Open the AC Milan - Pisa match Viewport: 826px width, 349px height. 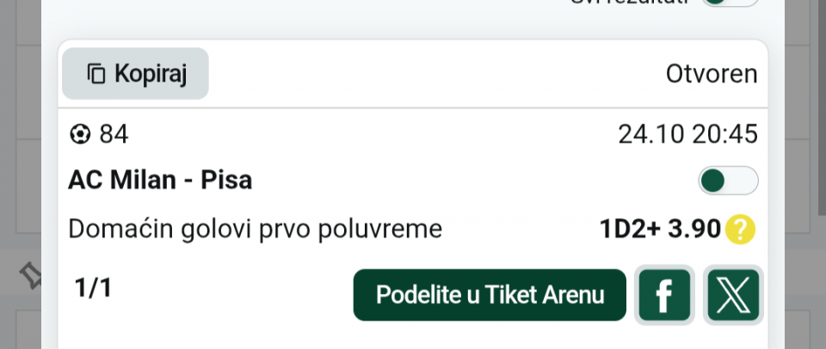pos(160,181)
